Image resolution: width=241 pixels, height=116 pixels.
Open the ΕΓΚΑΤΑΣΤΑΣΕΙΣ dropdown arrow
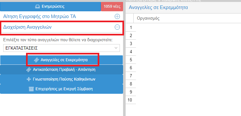tap(116, 48)
